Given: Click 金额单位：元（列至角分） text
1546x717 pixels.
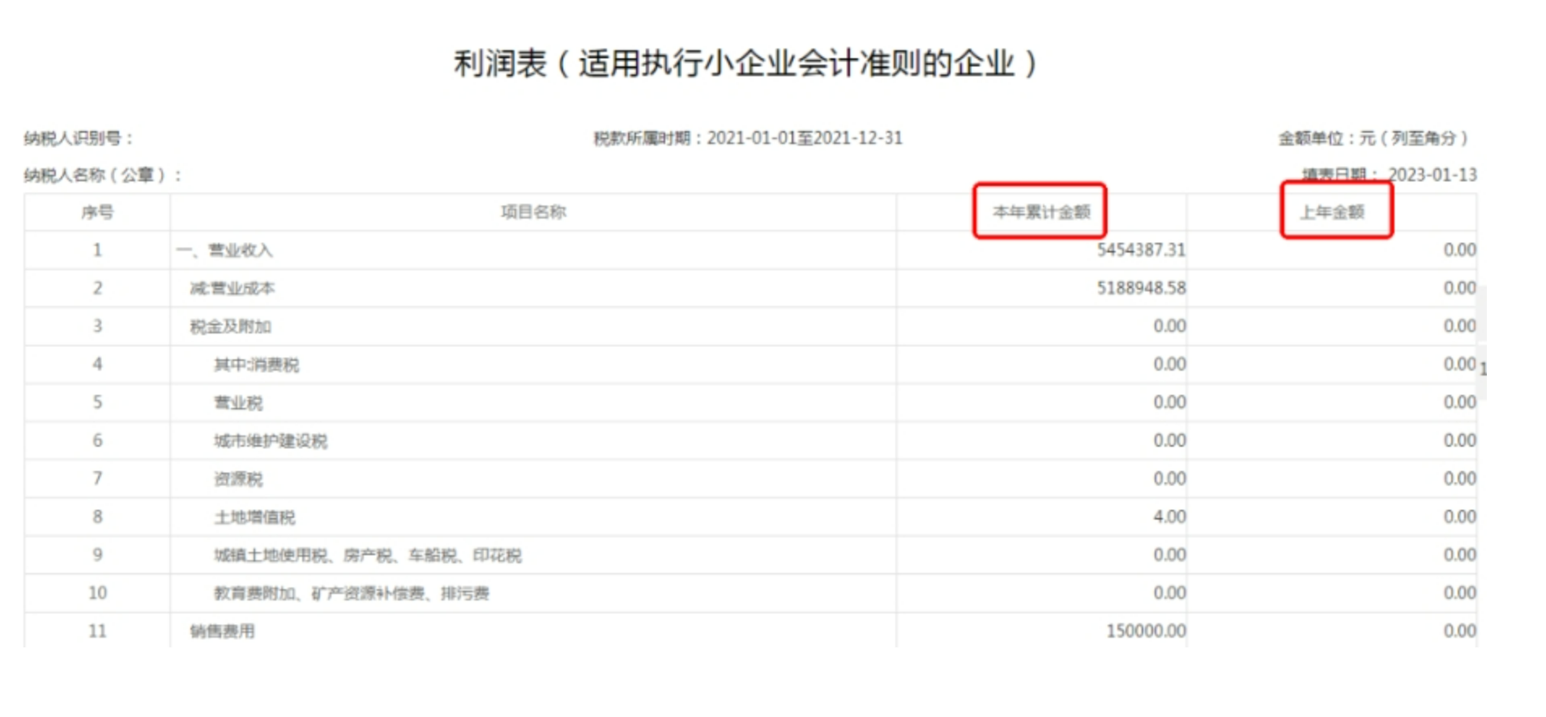Looking at the screenshot, I should 1373,138.
